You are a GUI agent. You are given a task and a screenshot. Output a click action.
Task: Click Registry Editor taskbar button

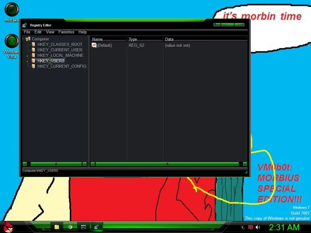click(97, 227)
